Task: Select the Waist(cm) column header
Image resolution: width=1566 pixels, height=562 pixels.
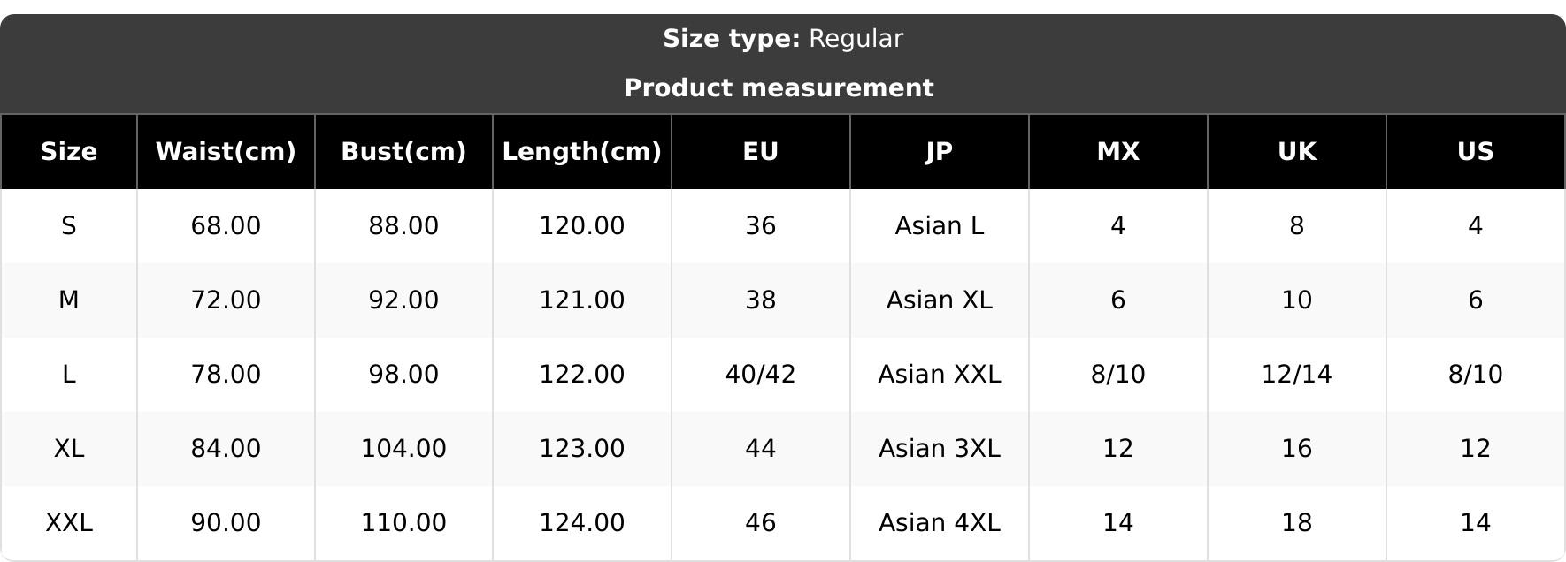Action: pos(226,152)
